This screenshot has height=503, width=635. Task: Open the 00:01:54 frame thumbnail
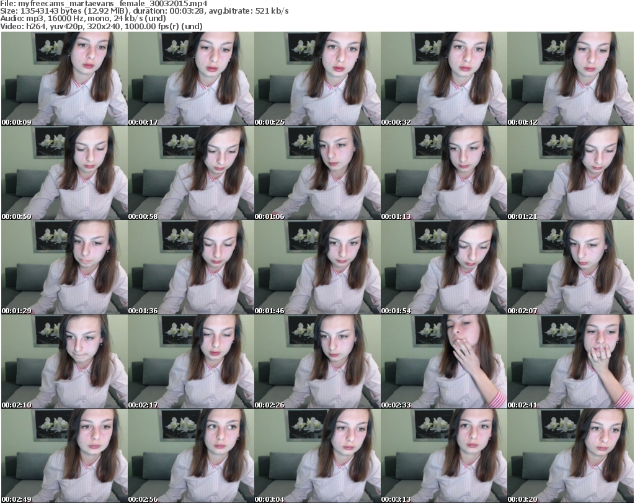tap(443, 267)
